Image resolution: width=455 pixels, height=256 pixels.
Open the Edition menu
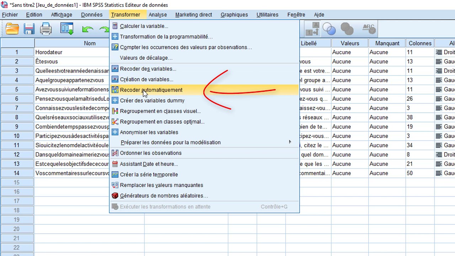34,15
